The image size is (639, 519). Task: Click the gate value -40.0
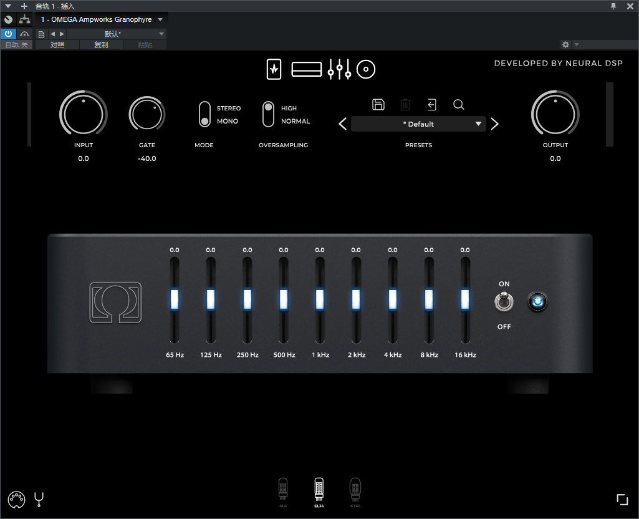click(x=147, y=158)
